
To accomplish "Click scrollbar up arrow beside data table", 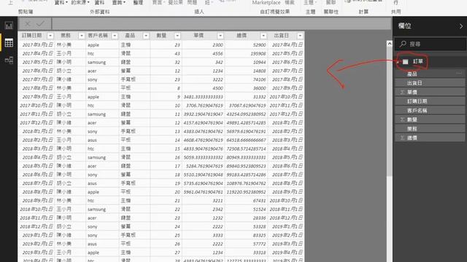I will click(x=389, y=44).
